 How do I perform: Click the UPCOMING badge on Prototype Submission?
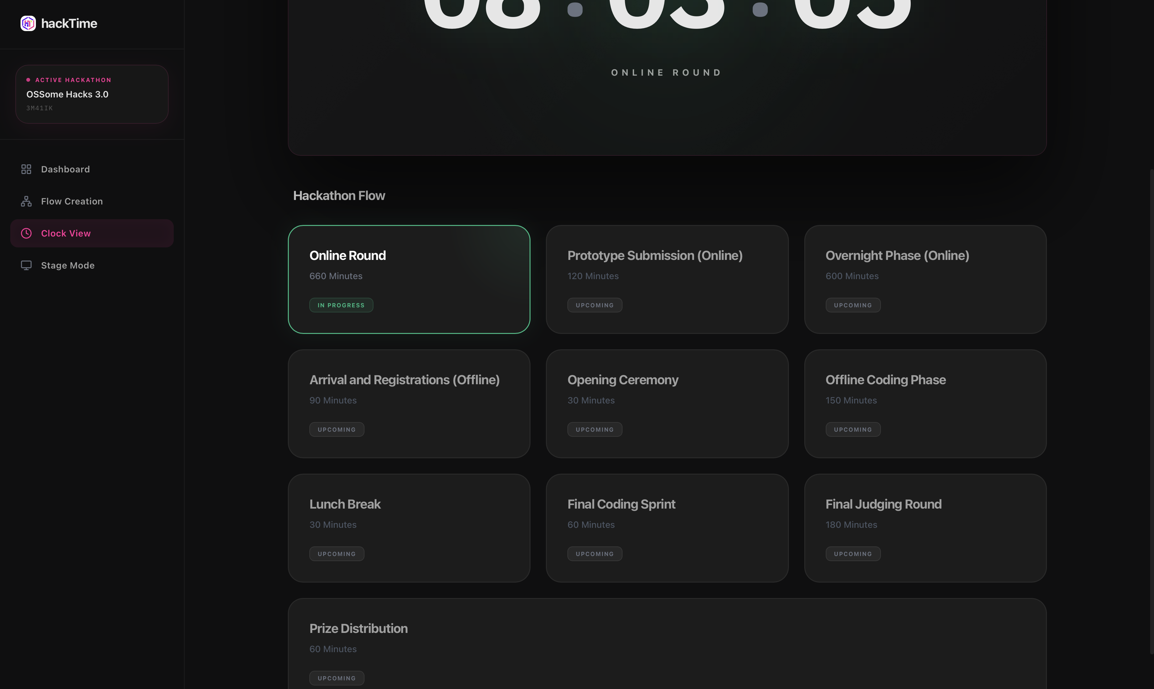(x=595, y=305)
